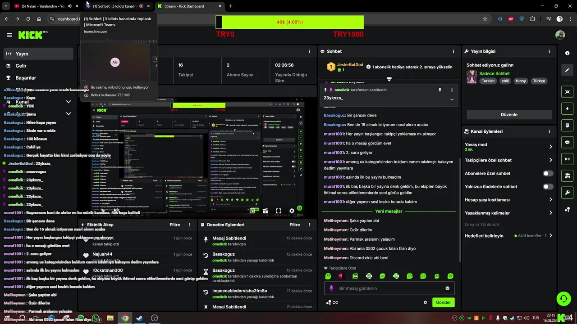Collapse chat leaderboard banner arrow
577x324 pixels.
point(389,79)
